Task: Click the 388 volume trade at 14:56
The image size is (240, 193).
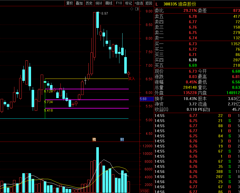Action: click(219, 172)
